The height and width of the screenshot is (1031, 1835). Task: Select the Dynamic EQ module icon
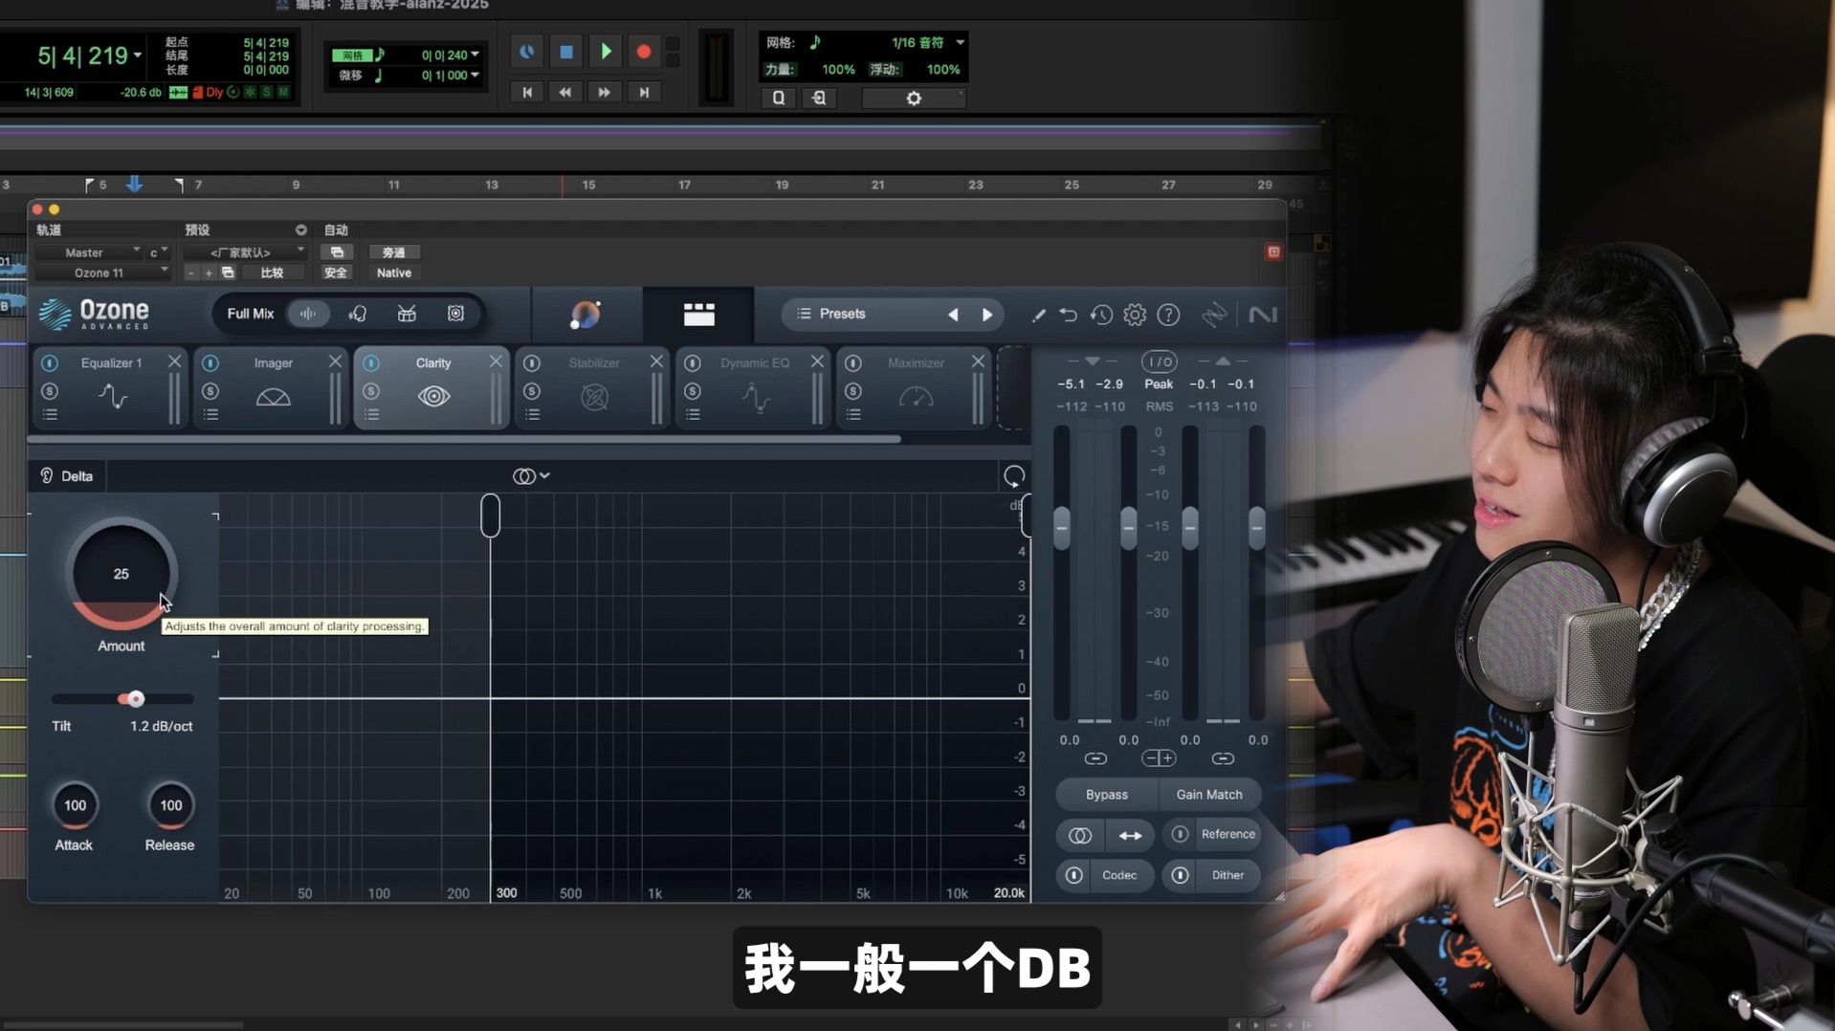click(x=755, y=397)
